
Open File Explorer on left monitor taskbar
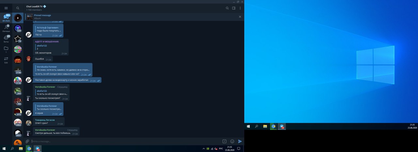pyautogui.click(x=21, y=149)
